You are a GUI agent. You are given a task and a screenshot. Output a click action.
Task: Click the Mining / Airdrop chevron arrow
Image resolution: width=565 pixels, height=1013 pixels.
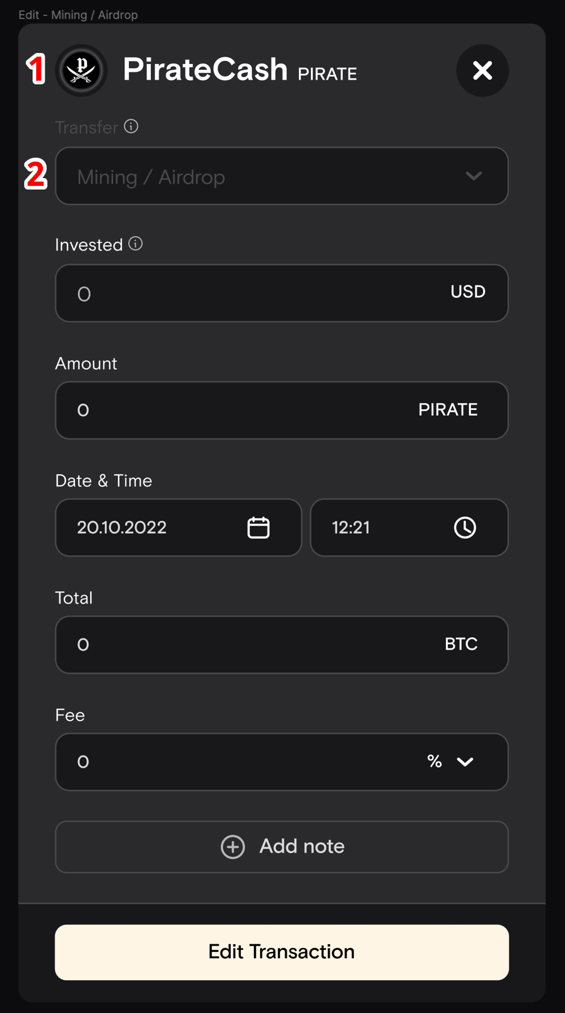click(473, 176)
